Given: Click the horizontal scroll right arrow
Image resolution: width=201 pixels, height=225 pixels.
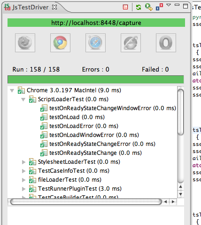Looking at the screenshot, I should coord(173,202).
